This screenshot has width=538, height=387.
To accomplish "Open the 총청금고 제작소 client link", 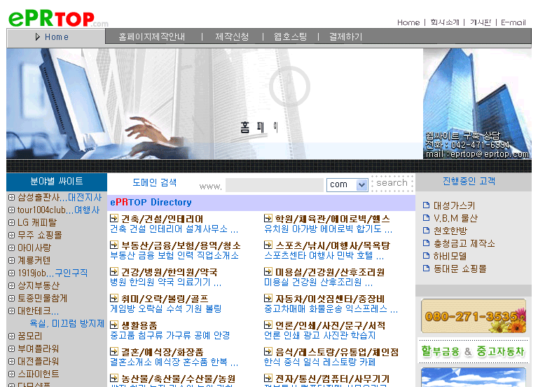I will [464, 243].
